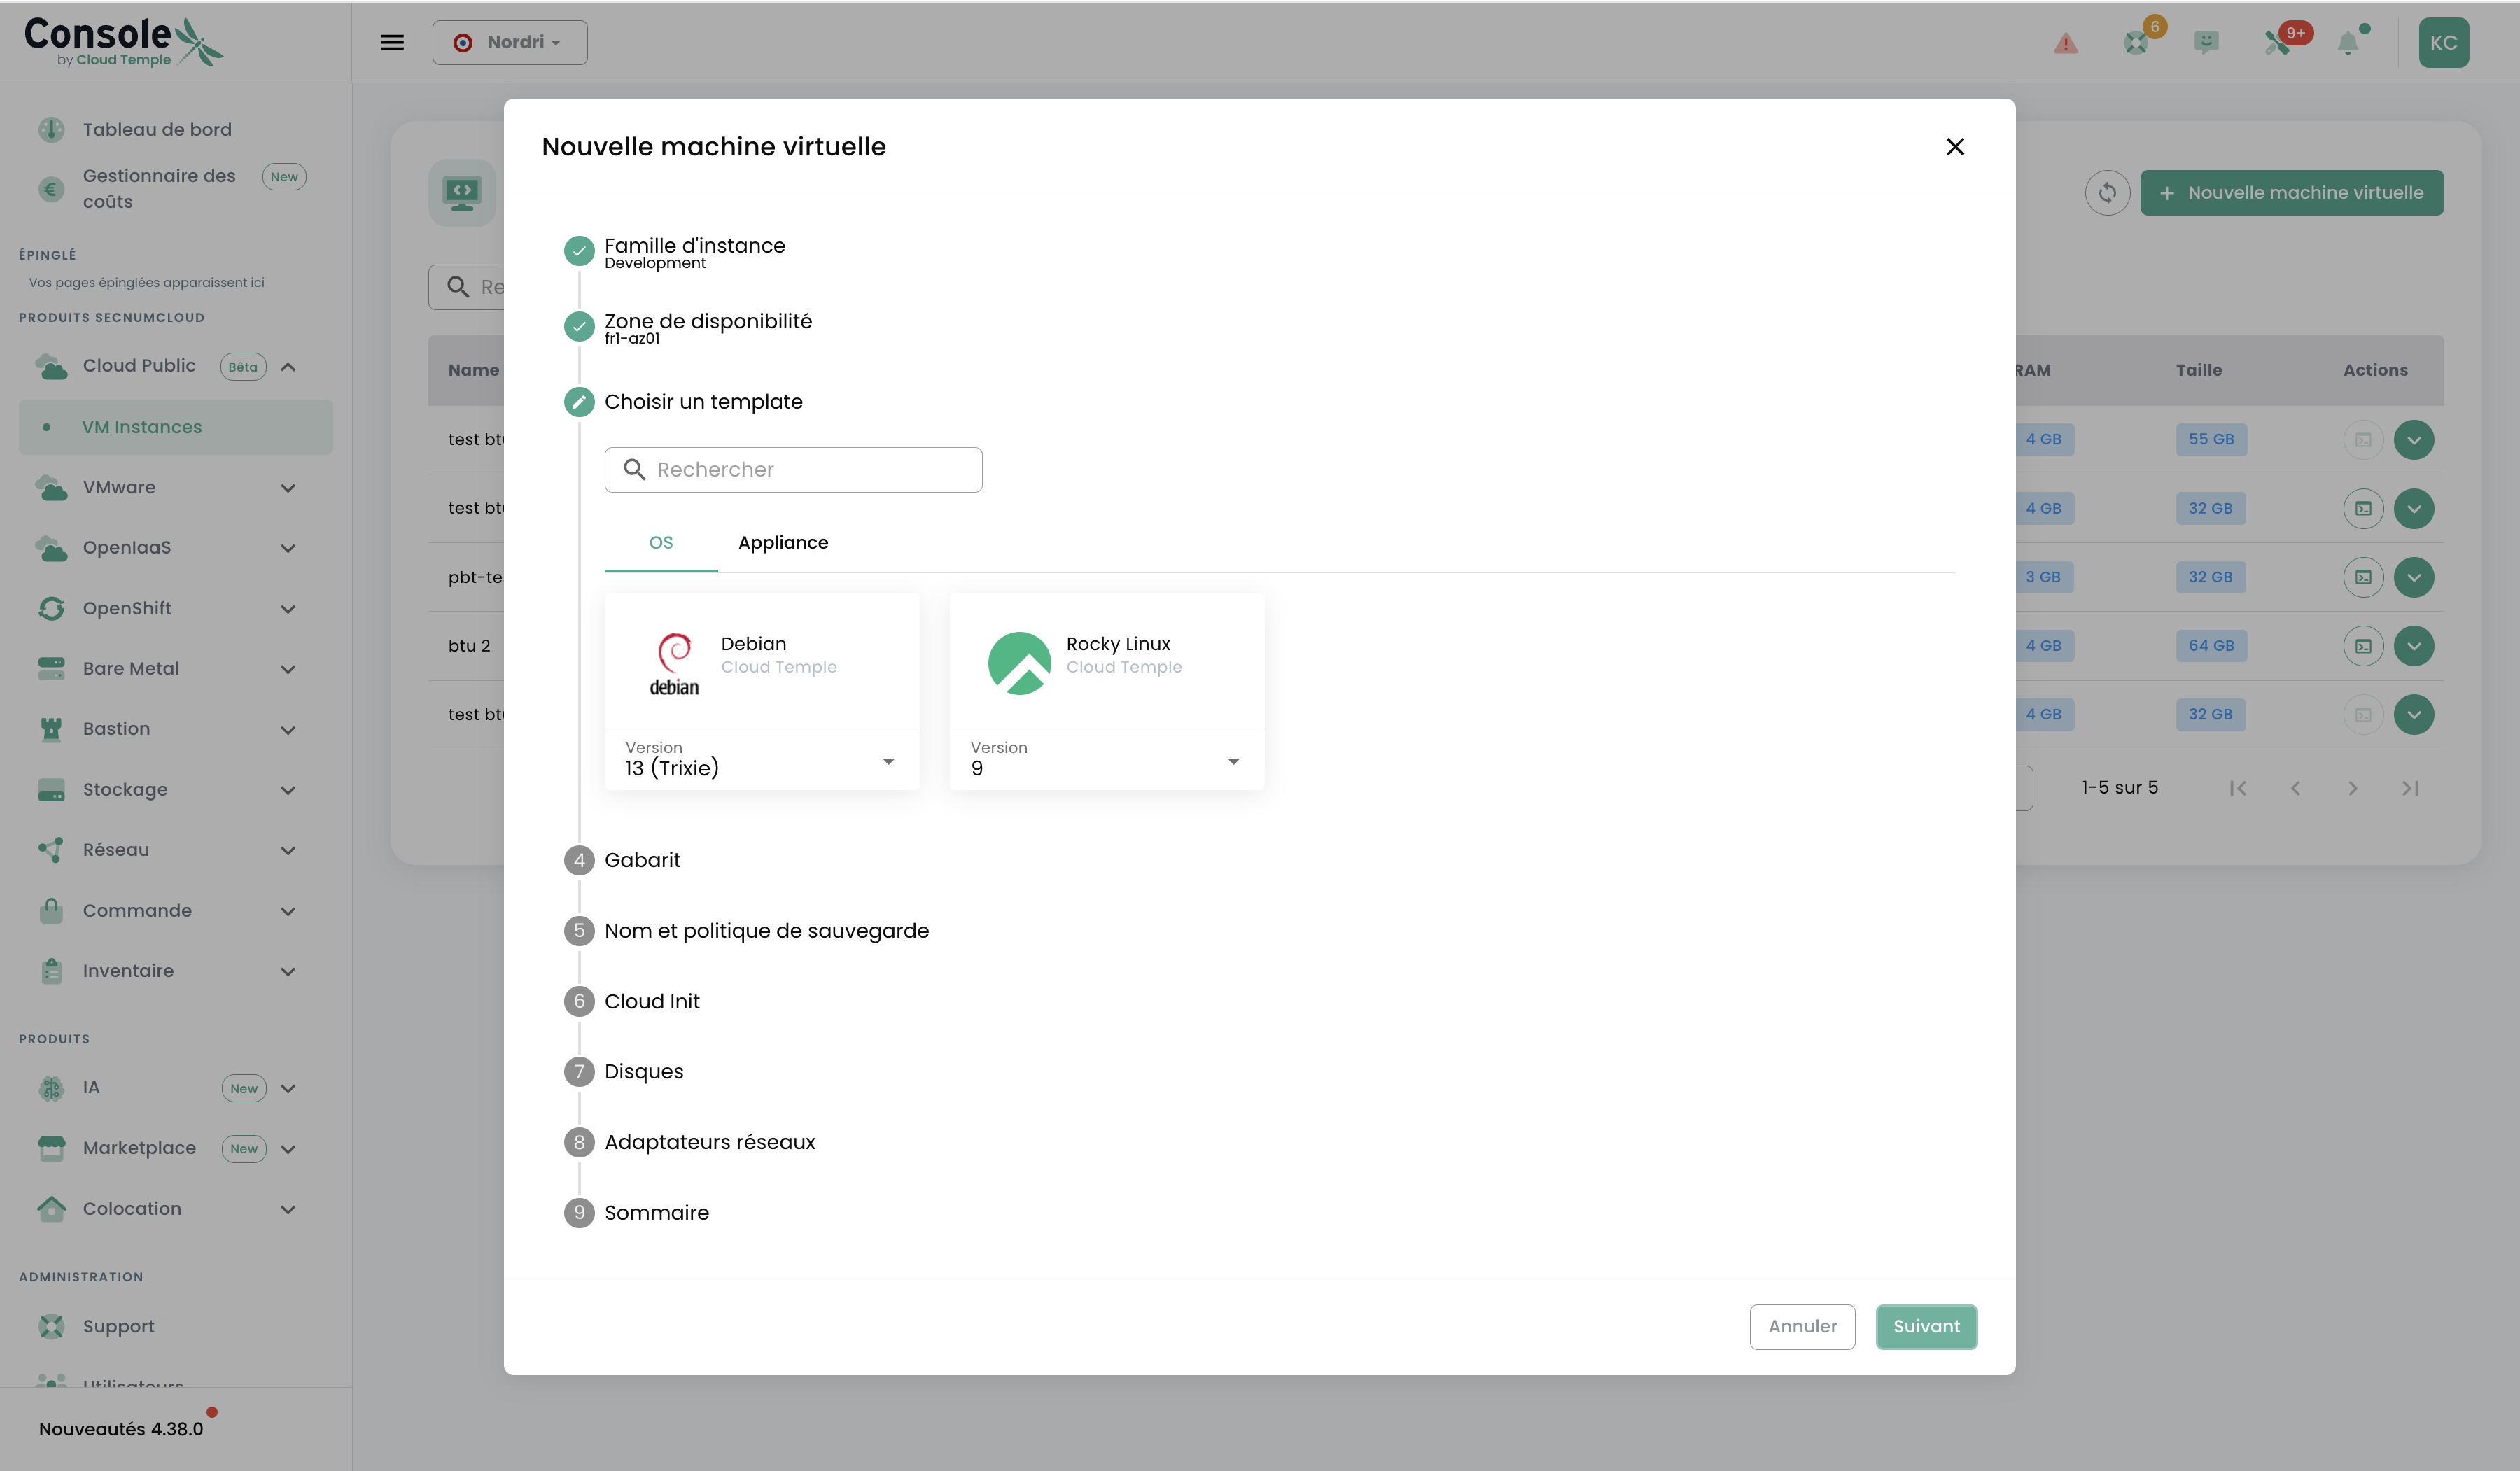Click the Stockage drive icon
2520x1471 pixels.
click(x=51, y=790)
